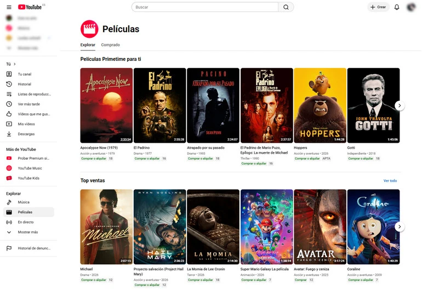This screenshot has height=291, width=422.
Task: Open the El Padrino 1977 poster
Action: [x=160, y=106]
